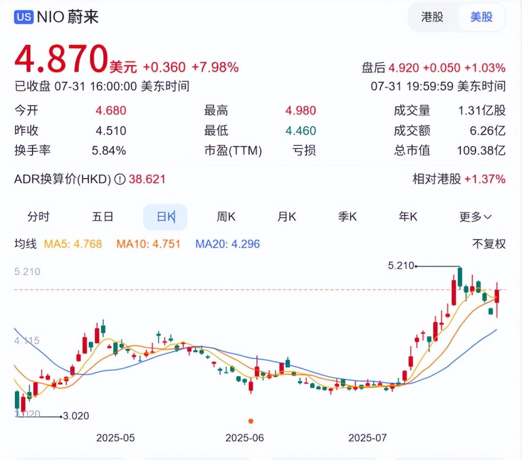The width and height of the screenshot is (522, 460).
Task: Click the 5.210 high price marker on chart
Action: (401, 265)
